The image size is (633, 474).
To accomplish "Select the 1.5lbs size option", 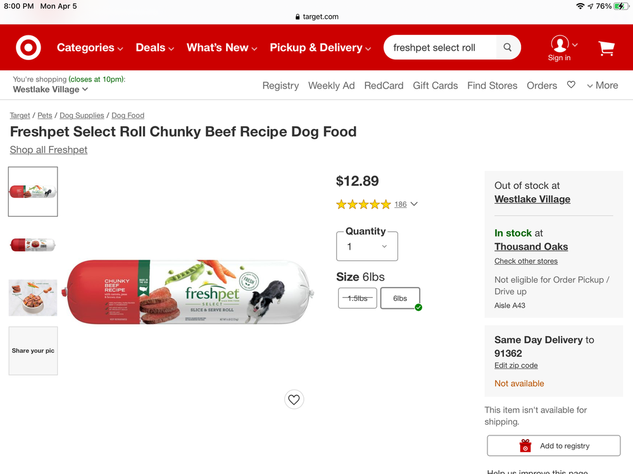I will [358, 298].
